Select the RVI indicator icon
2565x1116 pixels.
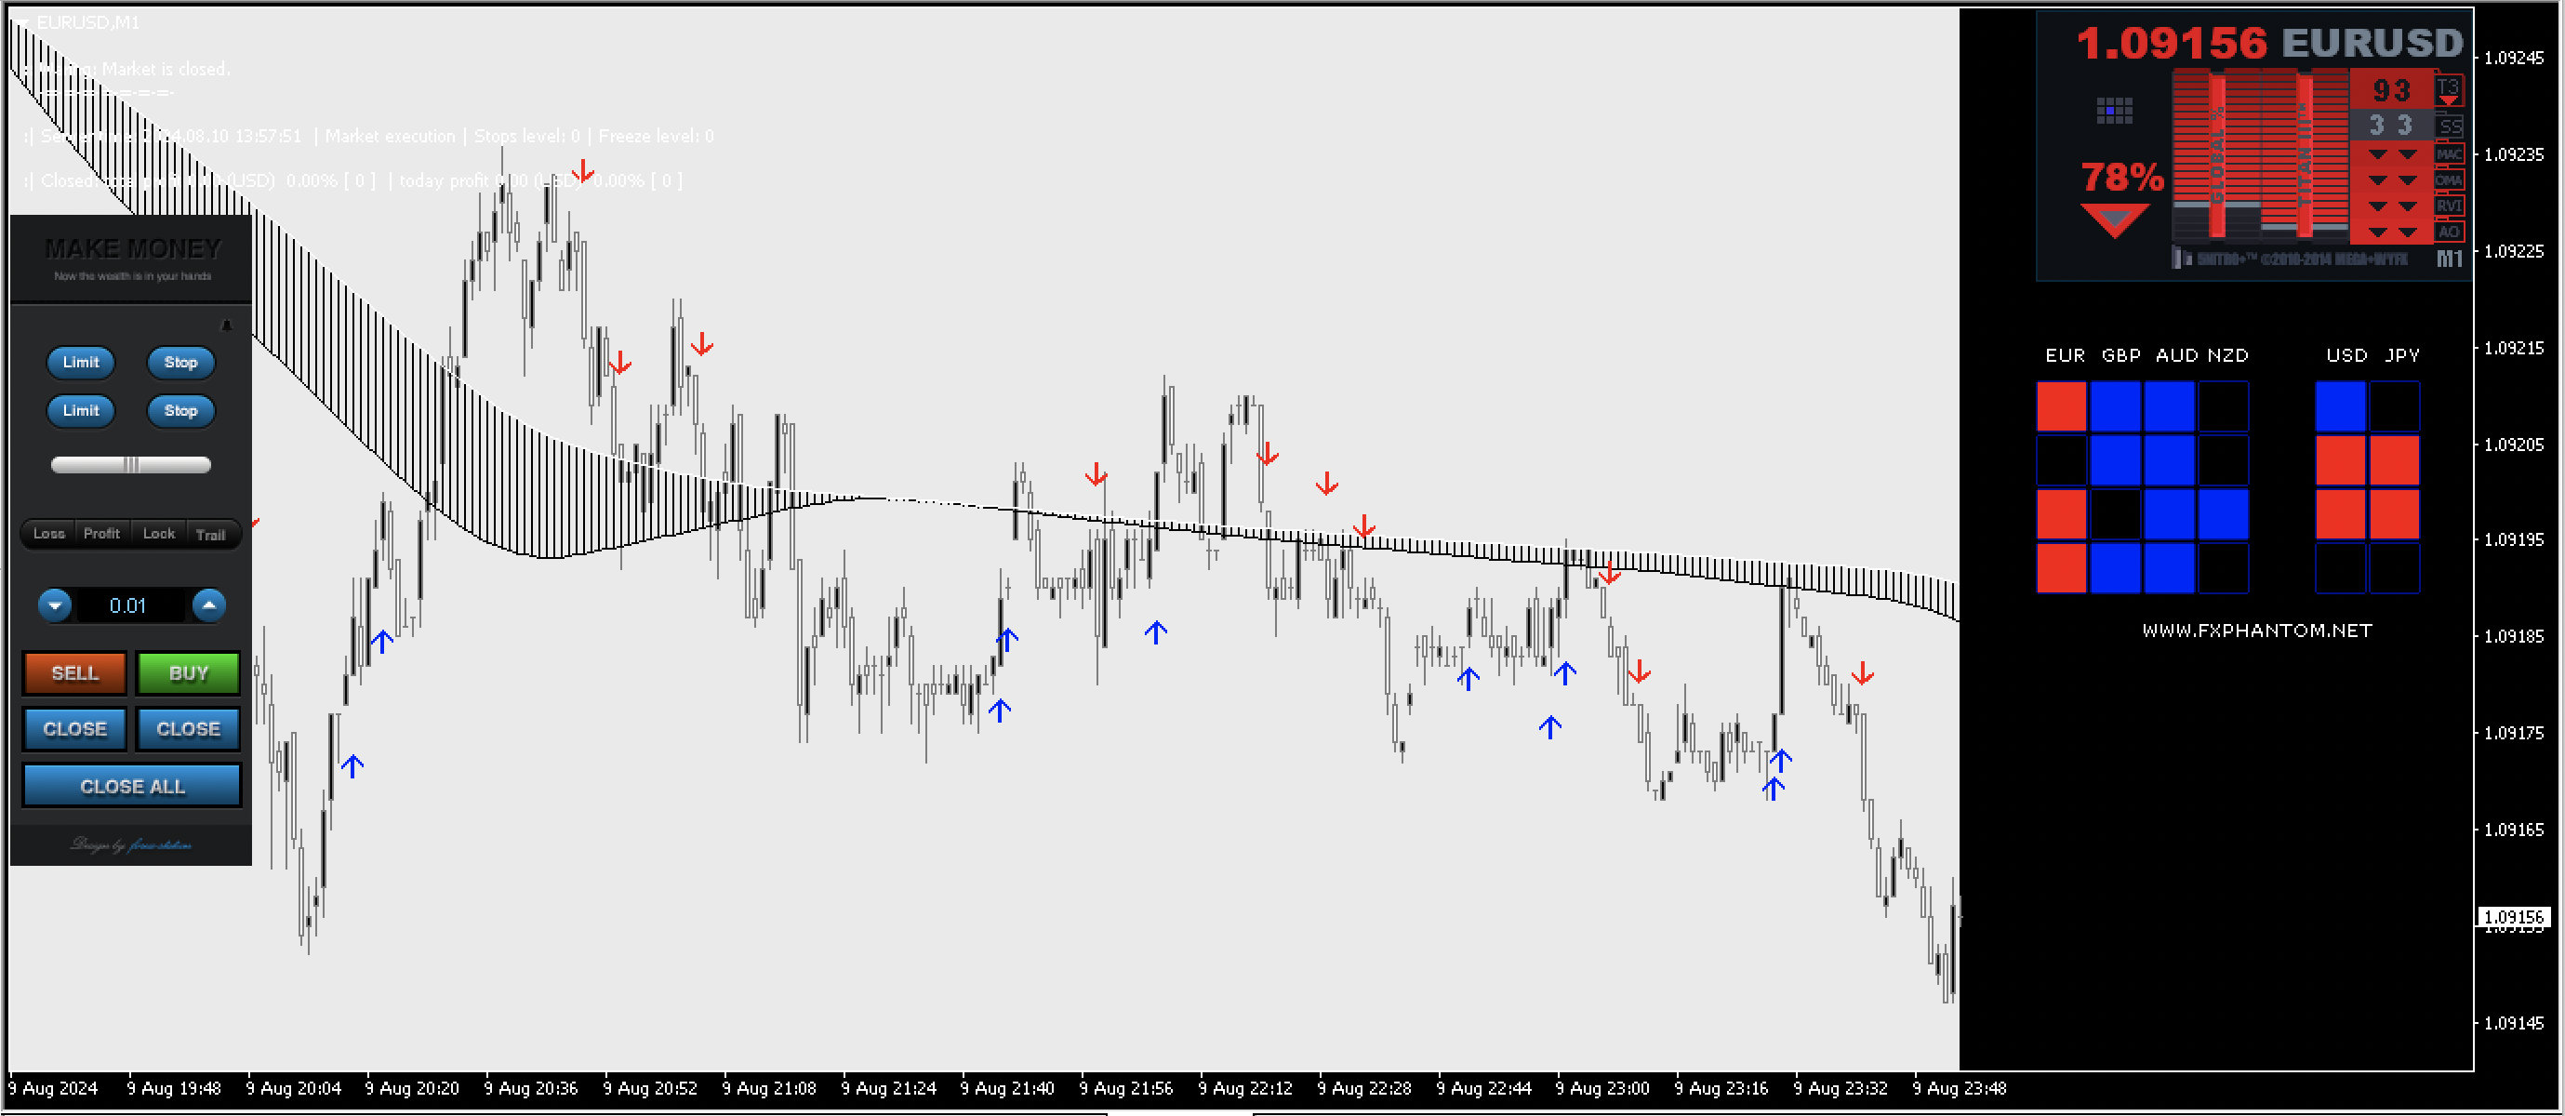(x=2450, y=206)
